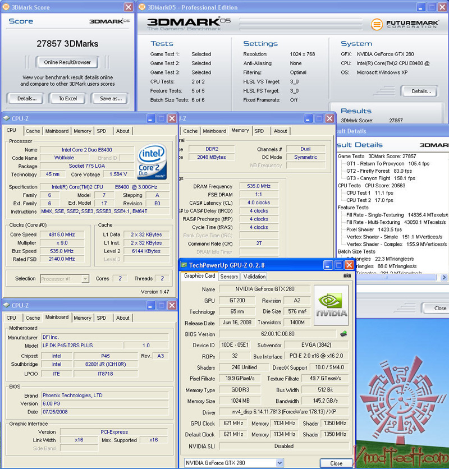Click the GPU-Z BIOS Version field

[x=277, y=334]
